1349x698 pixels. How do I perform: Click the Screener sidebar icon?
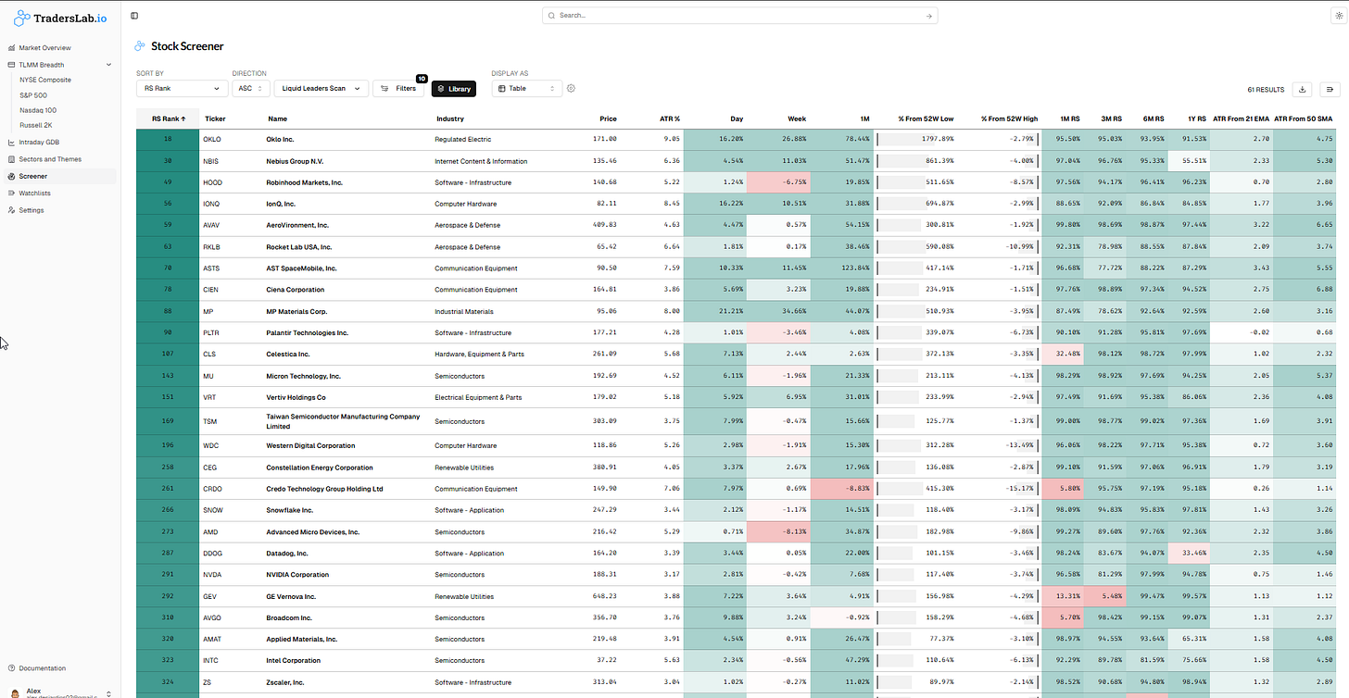tap(11, 176)
